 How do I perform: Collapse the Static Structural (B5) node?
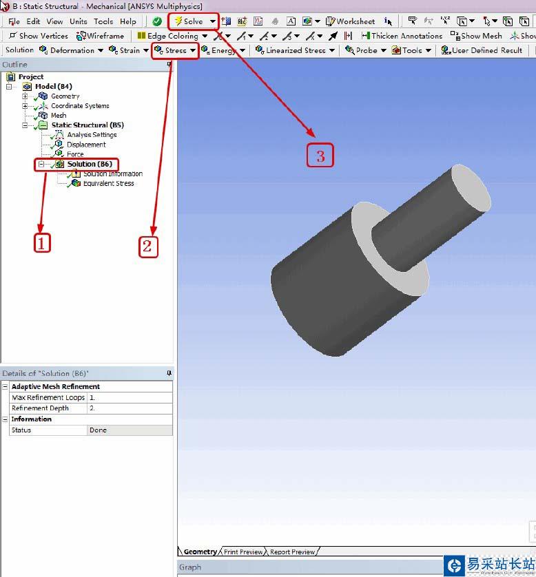[x=25, y=125]
